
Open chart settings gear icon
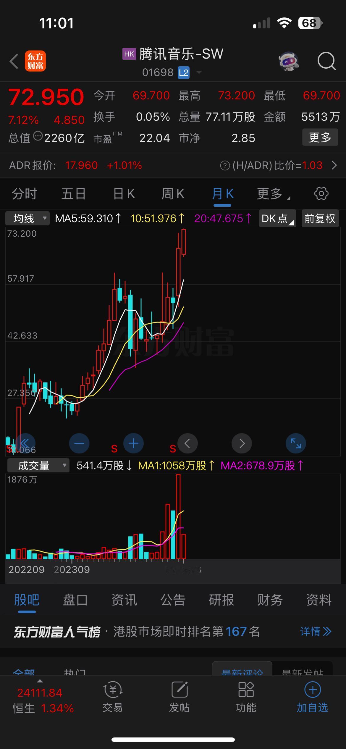tap(321, 194)
